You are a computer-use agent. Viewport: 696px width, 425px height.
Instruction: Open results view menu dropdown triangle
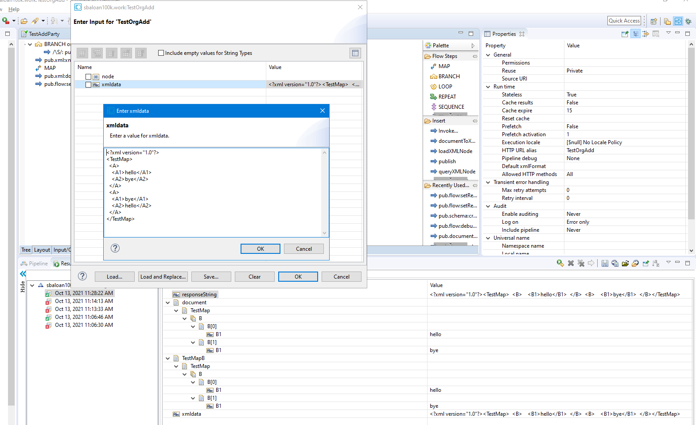[668, 262]
